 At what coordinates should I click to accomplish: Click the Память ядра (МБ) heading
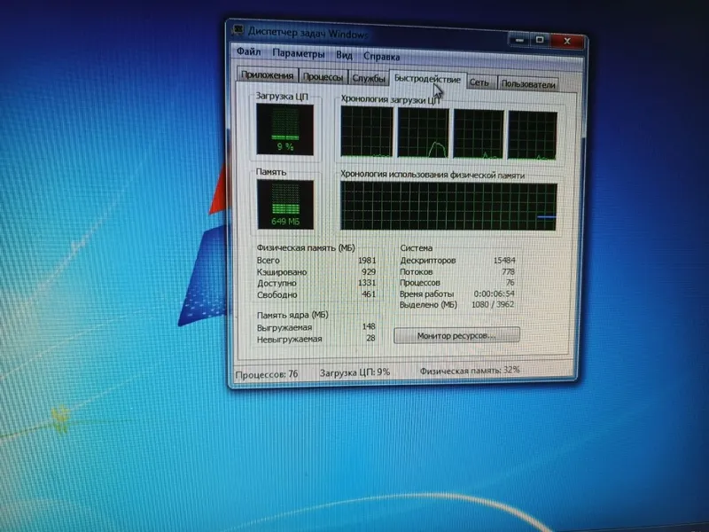point(292,315)
